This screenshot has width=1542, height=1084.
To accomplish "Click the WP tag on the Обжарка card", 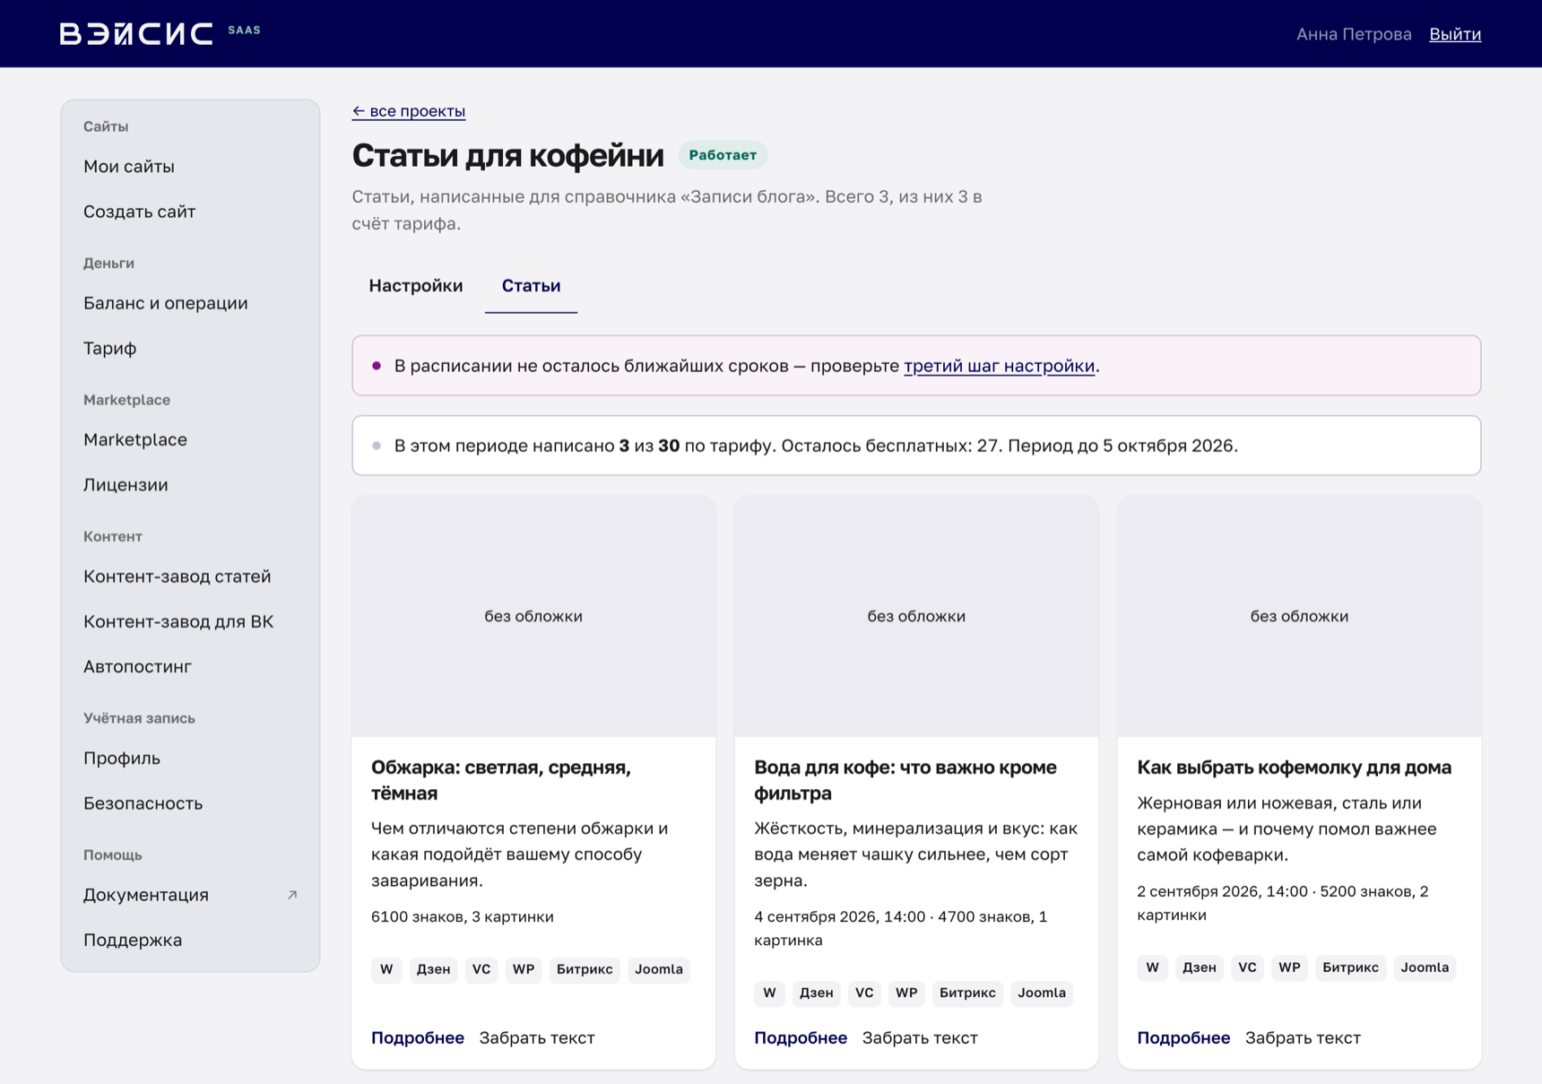I will click(x=524, y=969).
